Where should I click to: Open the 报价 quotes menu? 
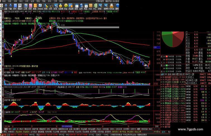(21, 1)
